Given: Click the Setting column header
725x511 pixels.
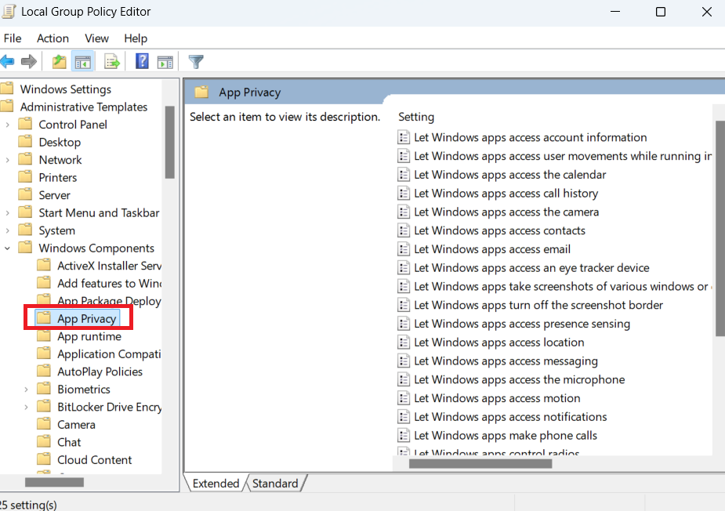Looking at the screenshot, I should (x=416, y=117).
